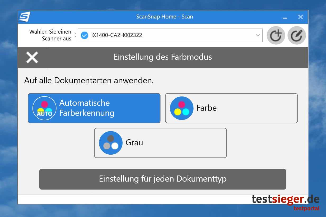Click the blue checkmark beside iX1400 scanner
Image resolution: width=326 pixels, height=217 pixels.
pyautogui.click(x=84, y=35)
